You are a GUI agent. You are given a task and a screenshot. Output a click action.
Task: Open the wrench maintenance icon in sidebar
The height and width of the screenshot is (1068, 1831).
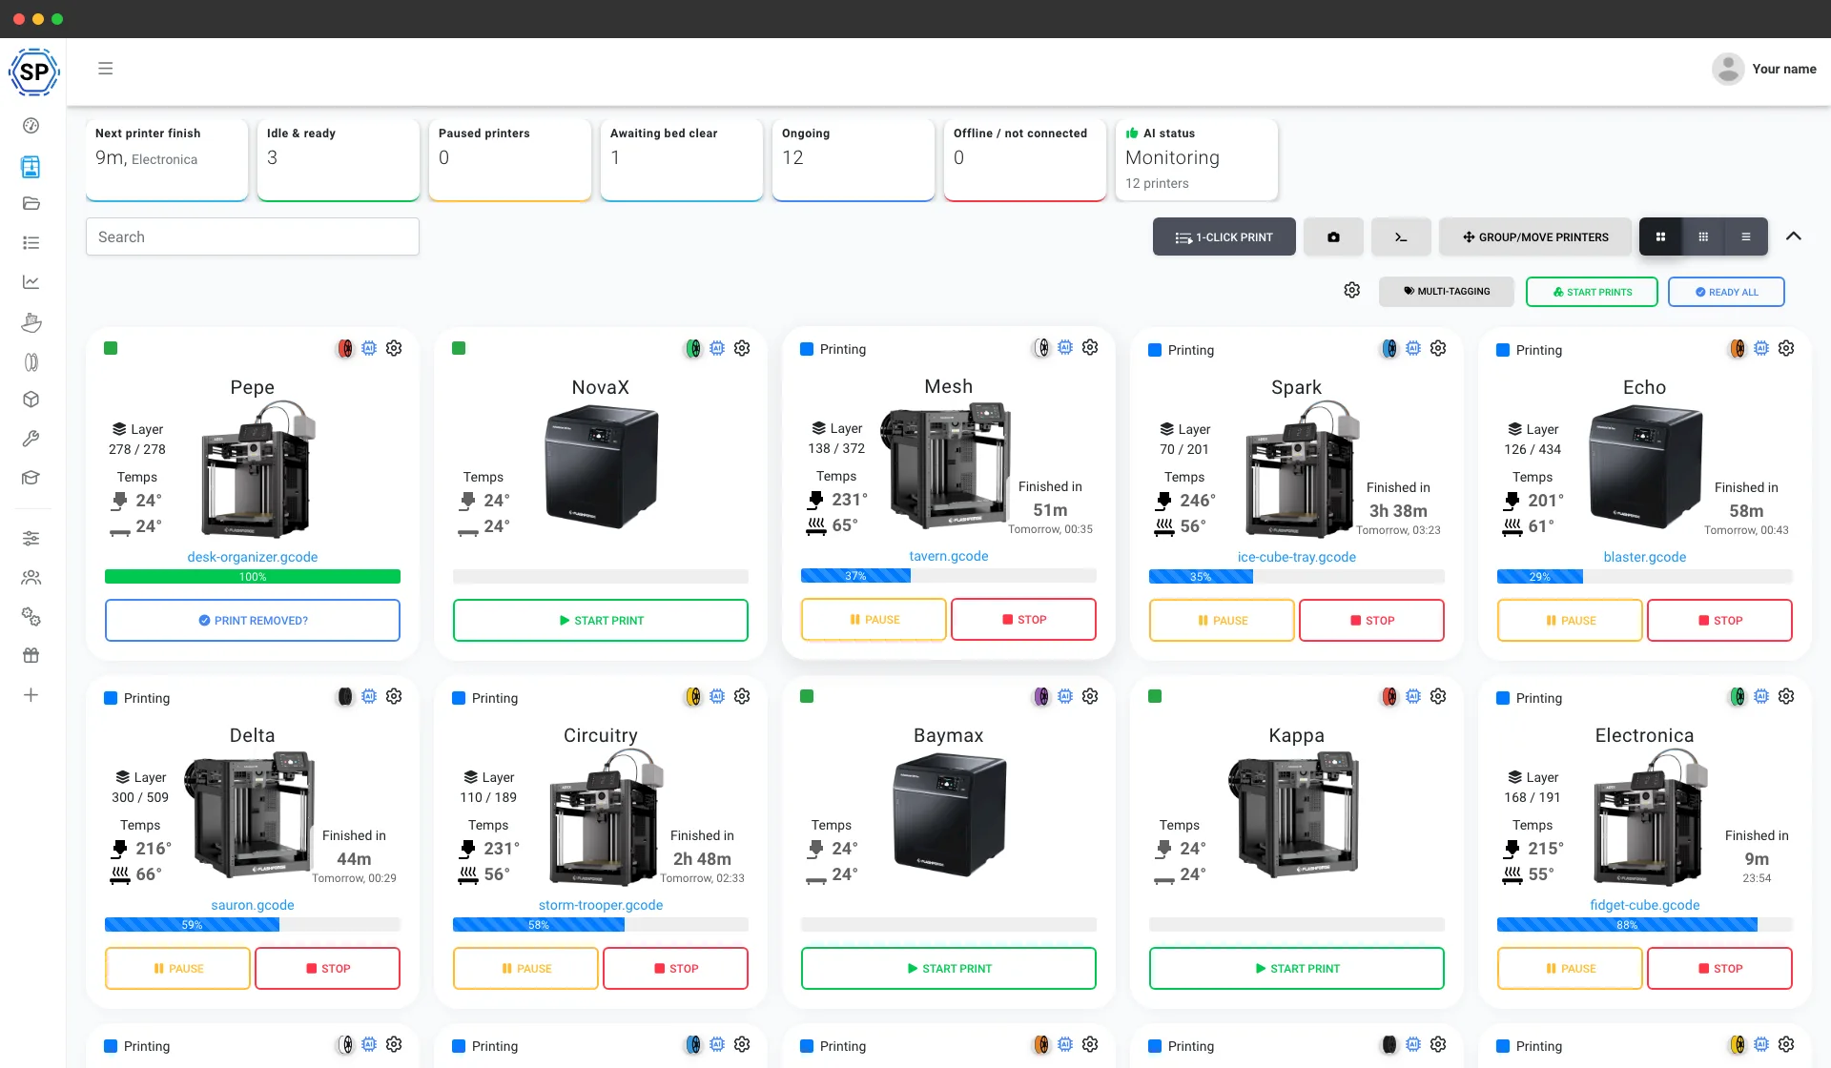click(x=31, y=439)
